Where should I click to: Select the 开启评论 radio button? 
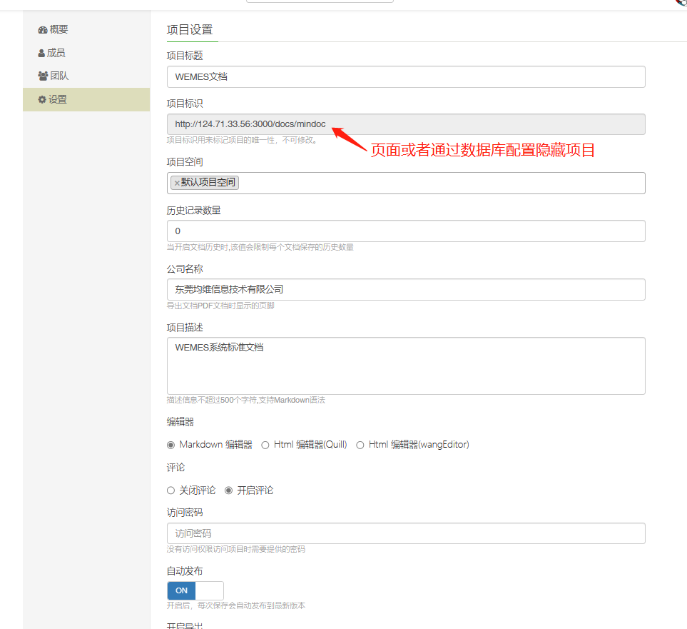(229, 490)
